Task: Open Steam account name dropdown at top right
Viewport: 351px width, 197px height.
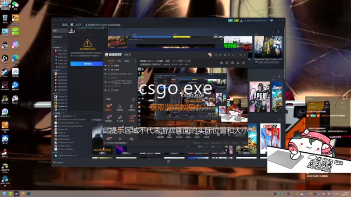Action: [x=256, y=21]
